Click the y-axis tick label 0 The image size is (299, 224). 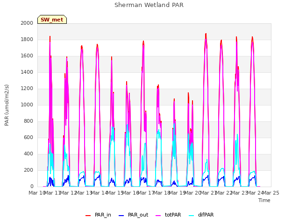(32, 187)
